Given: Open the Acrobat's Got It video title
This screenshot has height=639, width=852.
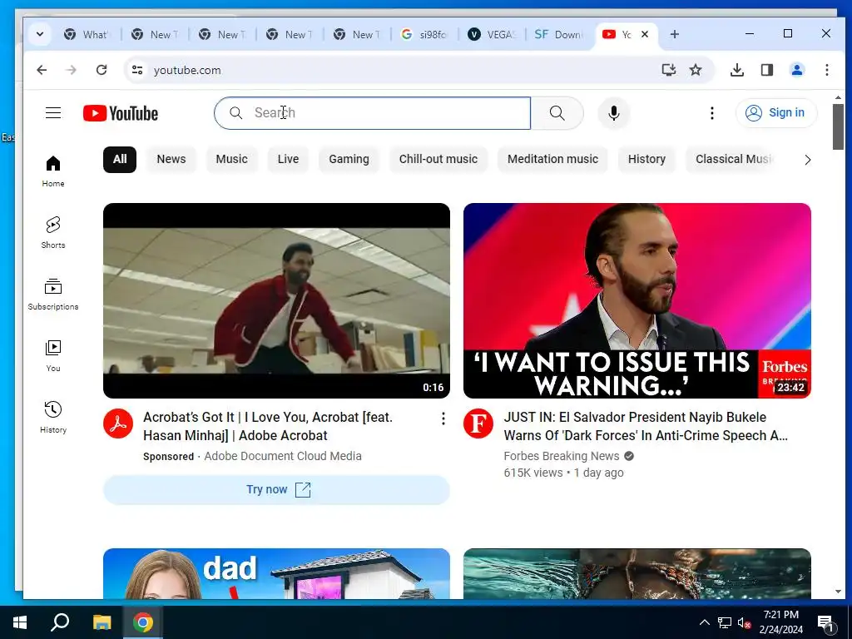Looking at the screenshot, I should point(268,427).
